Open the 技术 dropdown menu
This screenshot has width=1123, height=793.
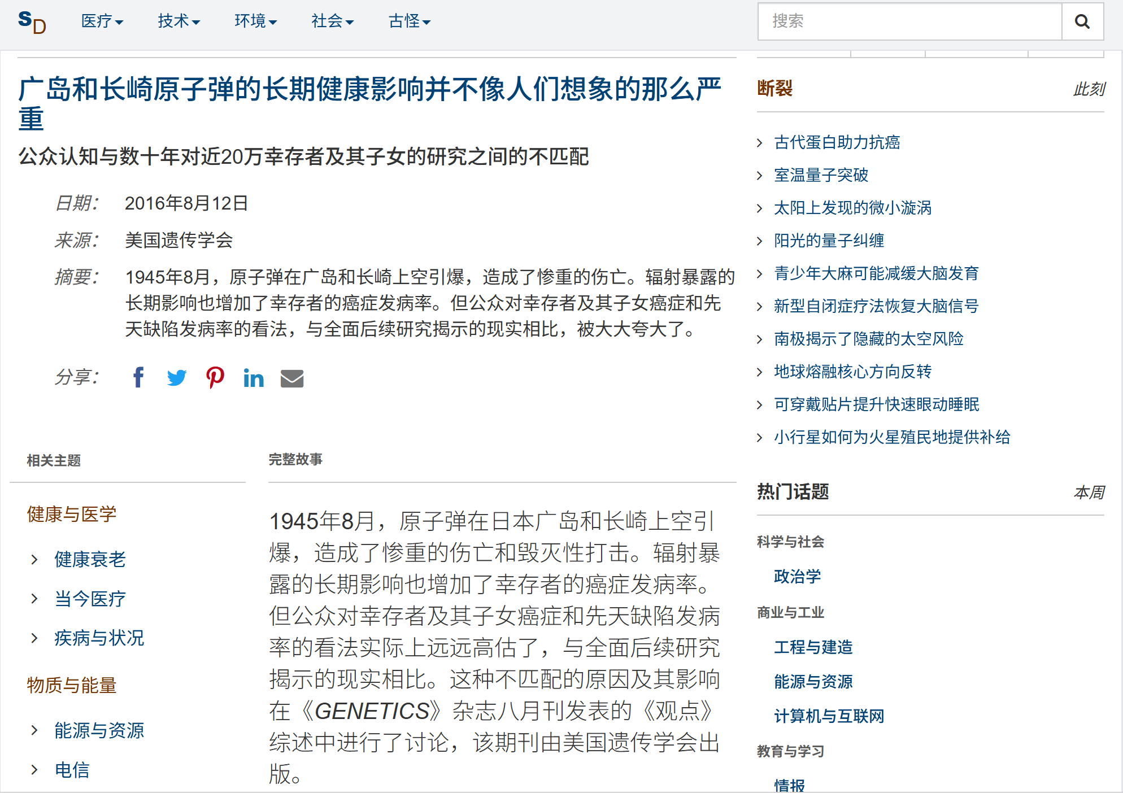click(179, 21)
